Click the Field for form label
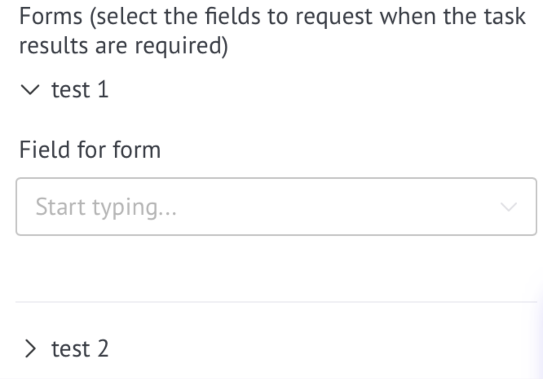543x379 pixels. click(90, 150)
